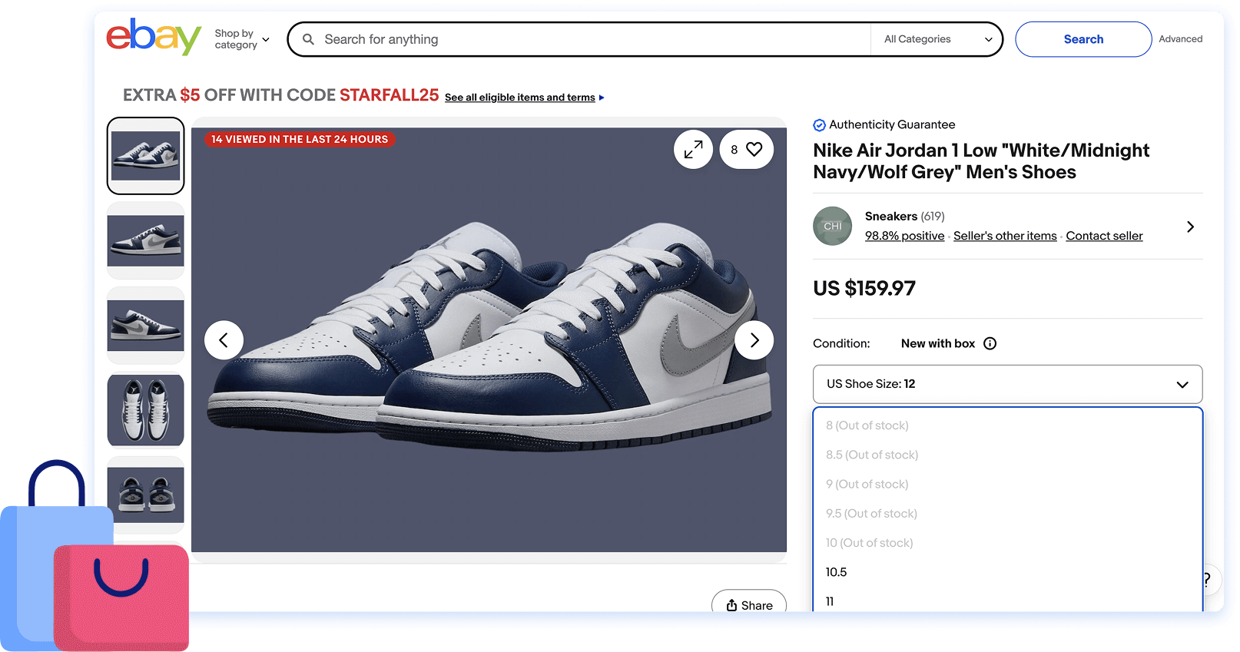Open the Shop by category menu
The width and height of the screenshot is (1240, 652).
242,39
